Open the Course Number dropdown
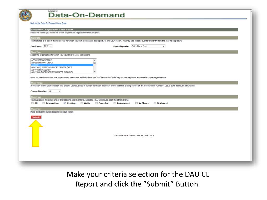The image size is (267, 200). [55, 91]
